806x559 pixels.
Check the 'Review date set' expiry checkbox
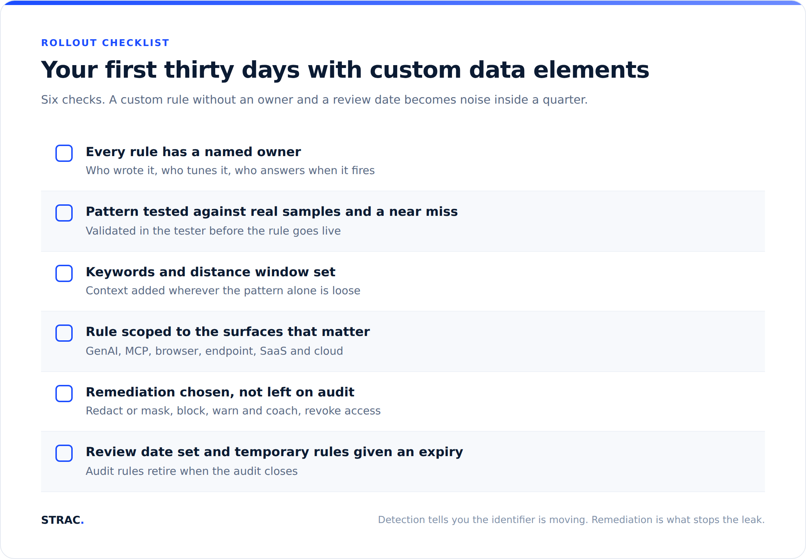[x=64, y=453]
